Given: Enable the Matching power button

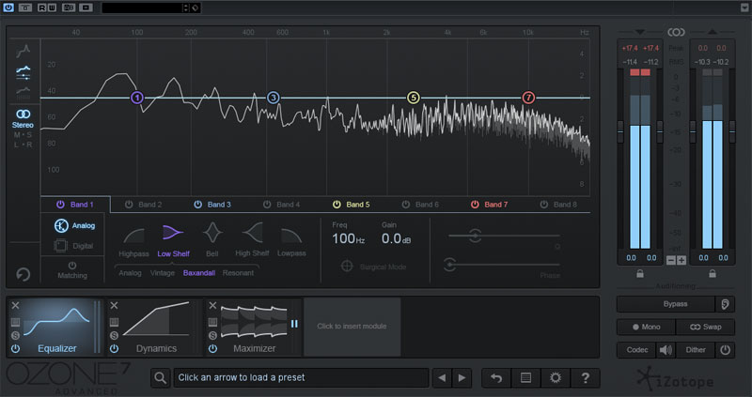Looking at the screenshot, I should [x=72, y=266].
